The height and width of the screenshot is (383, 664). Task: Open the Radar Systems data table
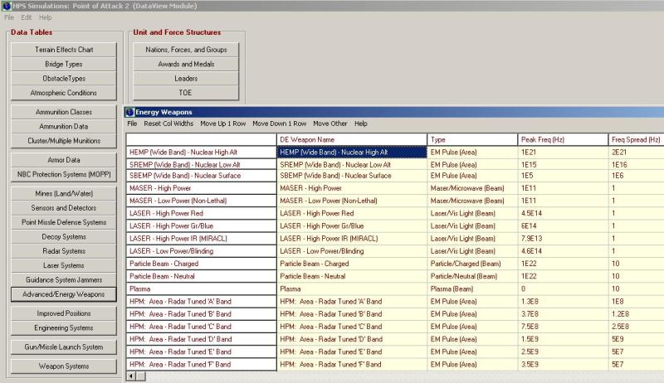pyautogui.click(x=64, y=251)
